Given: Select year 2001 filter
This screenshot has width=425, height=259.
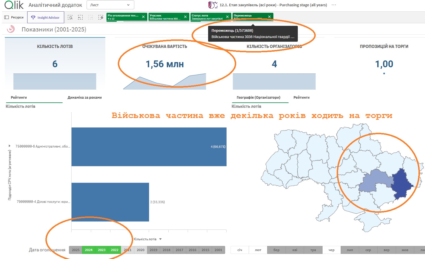Looking at the screenshot, I should tap(218, 250).
